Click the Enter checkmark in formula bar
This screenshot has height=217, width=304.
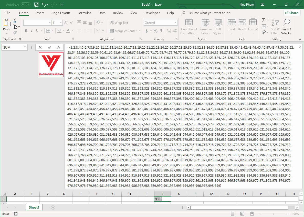[x=49, y=47]
